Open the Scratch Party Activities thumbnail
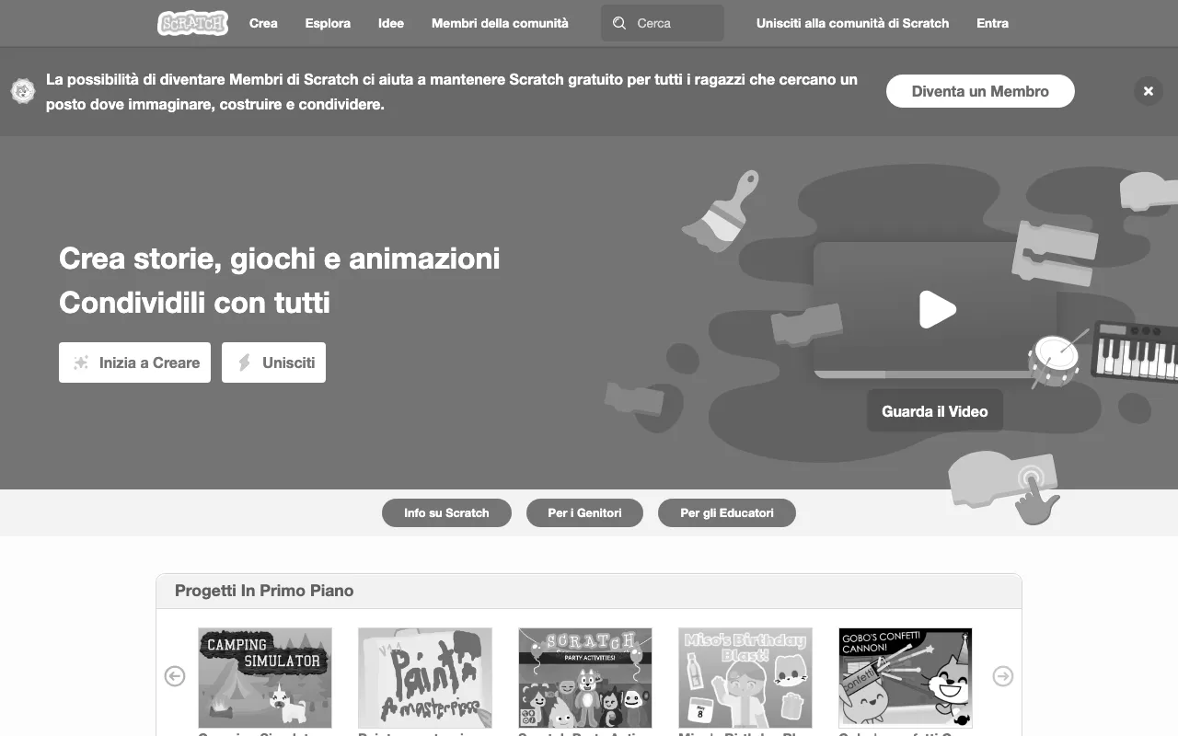 click(x=585, y=678)
